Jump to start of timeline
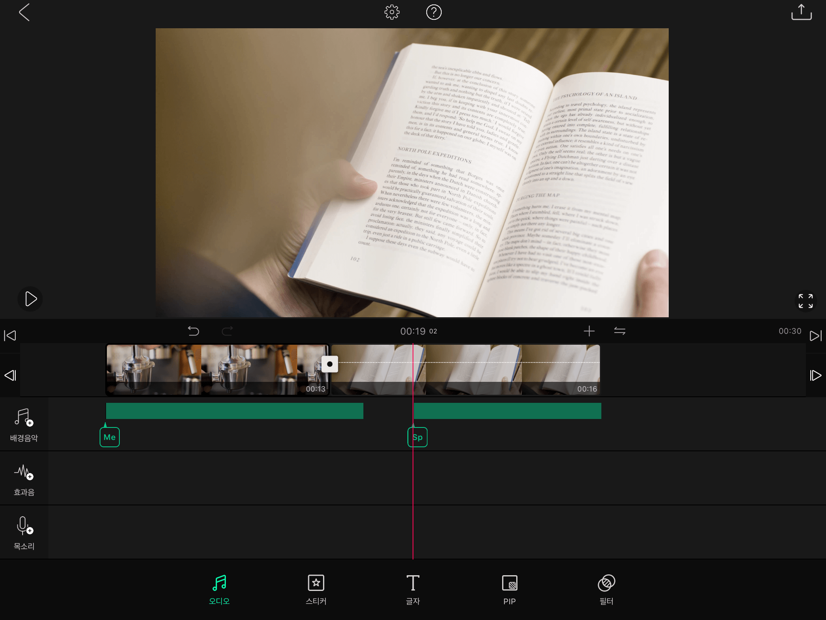Image resolution: width=826 pixels, height=620 pixels. point(10,335)
